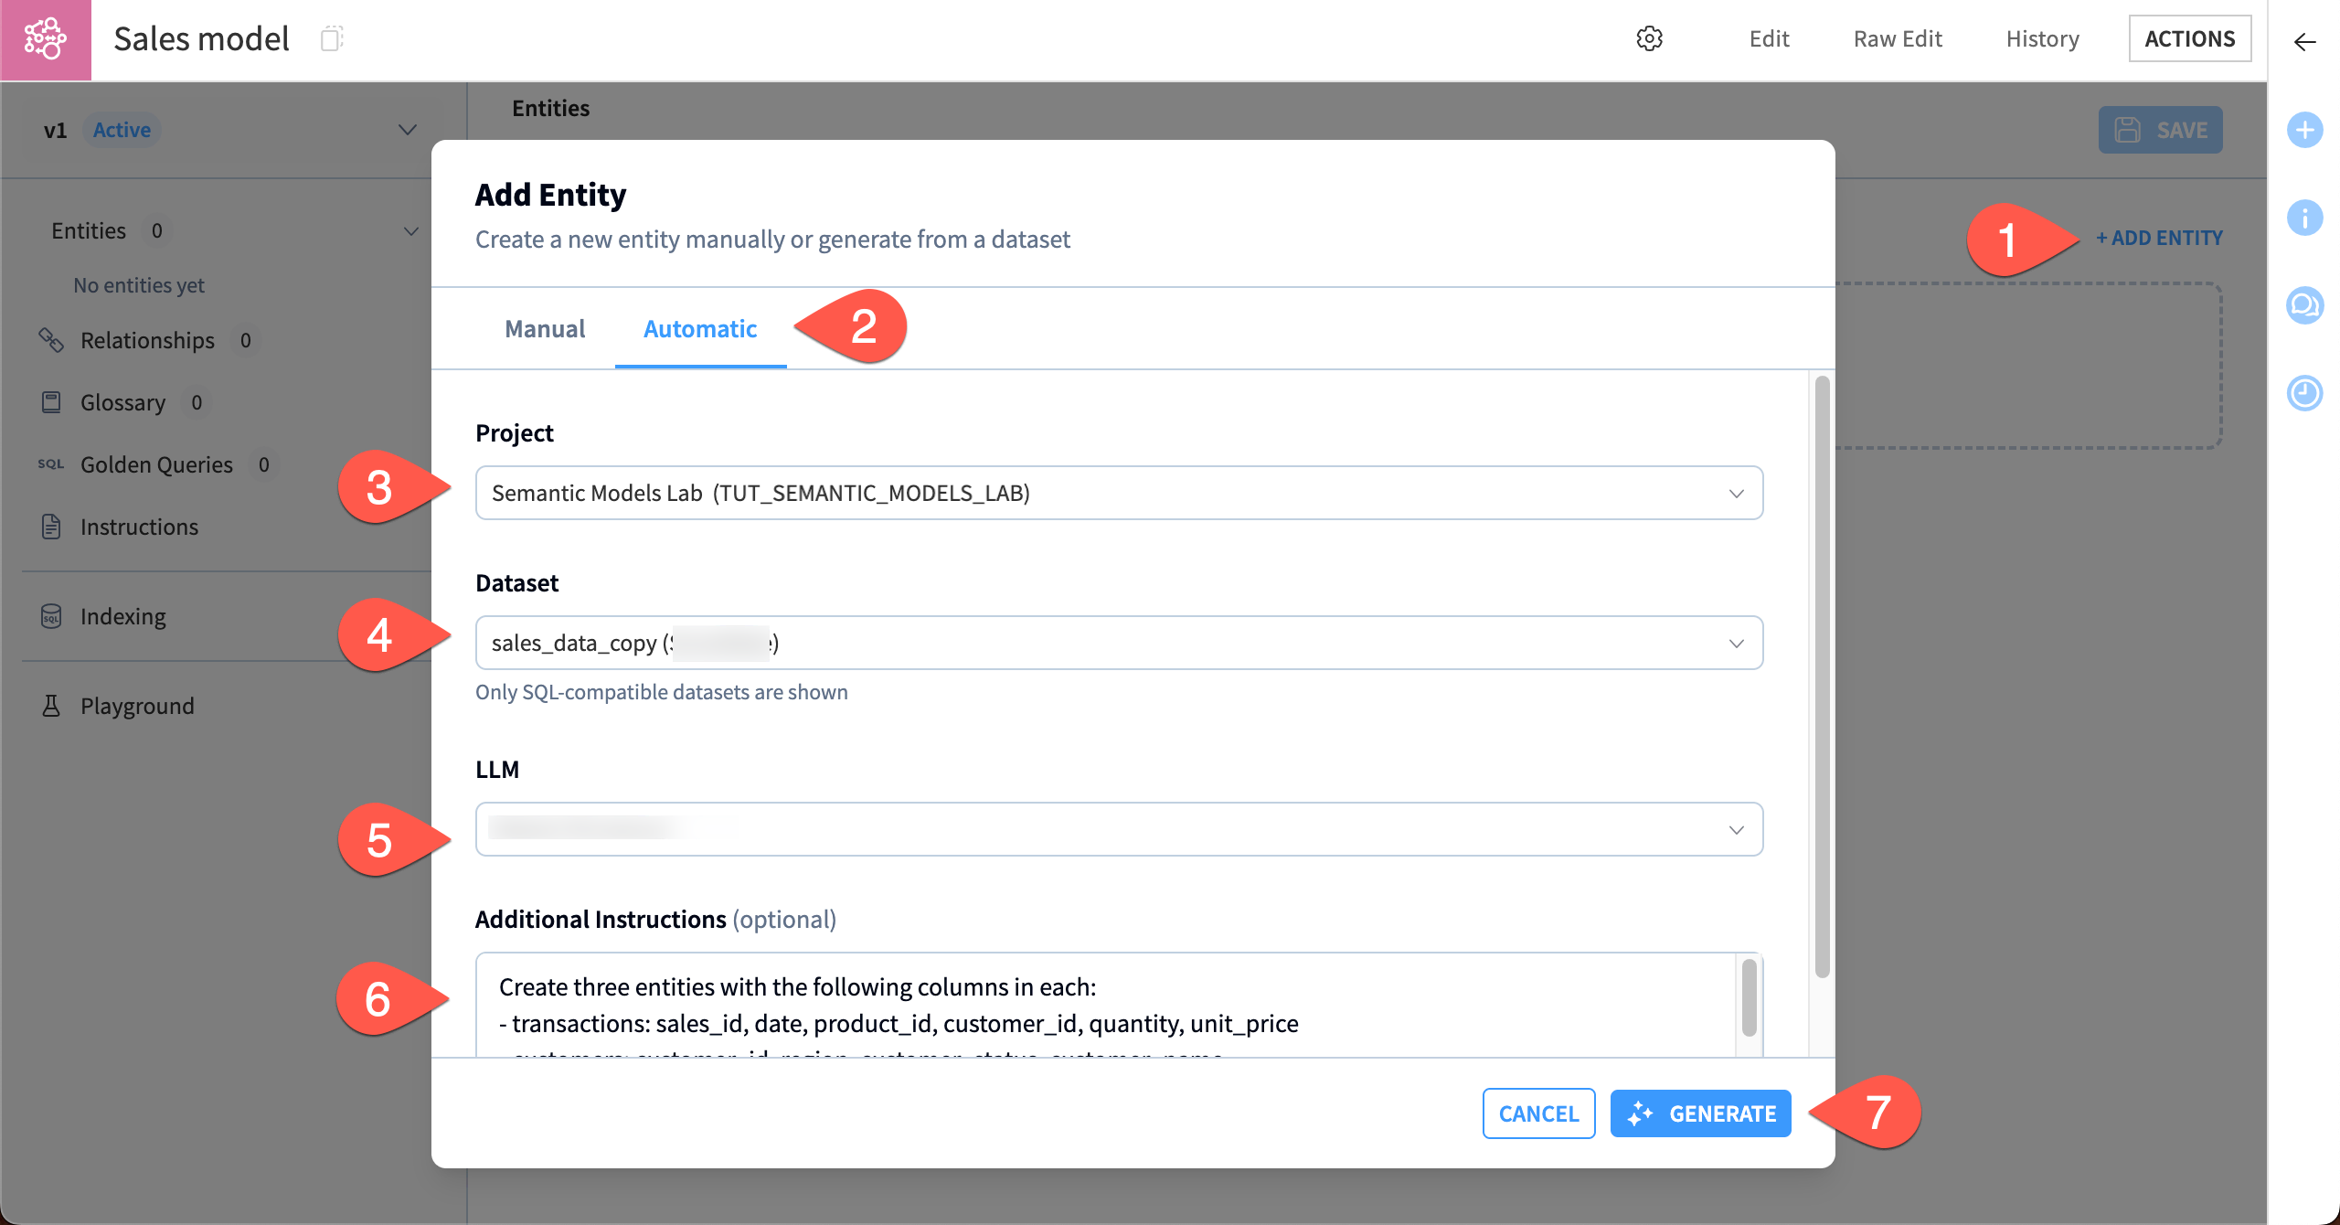Open the info panel icon

[2304, 218]
